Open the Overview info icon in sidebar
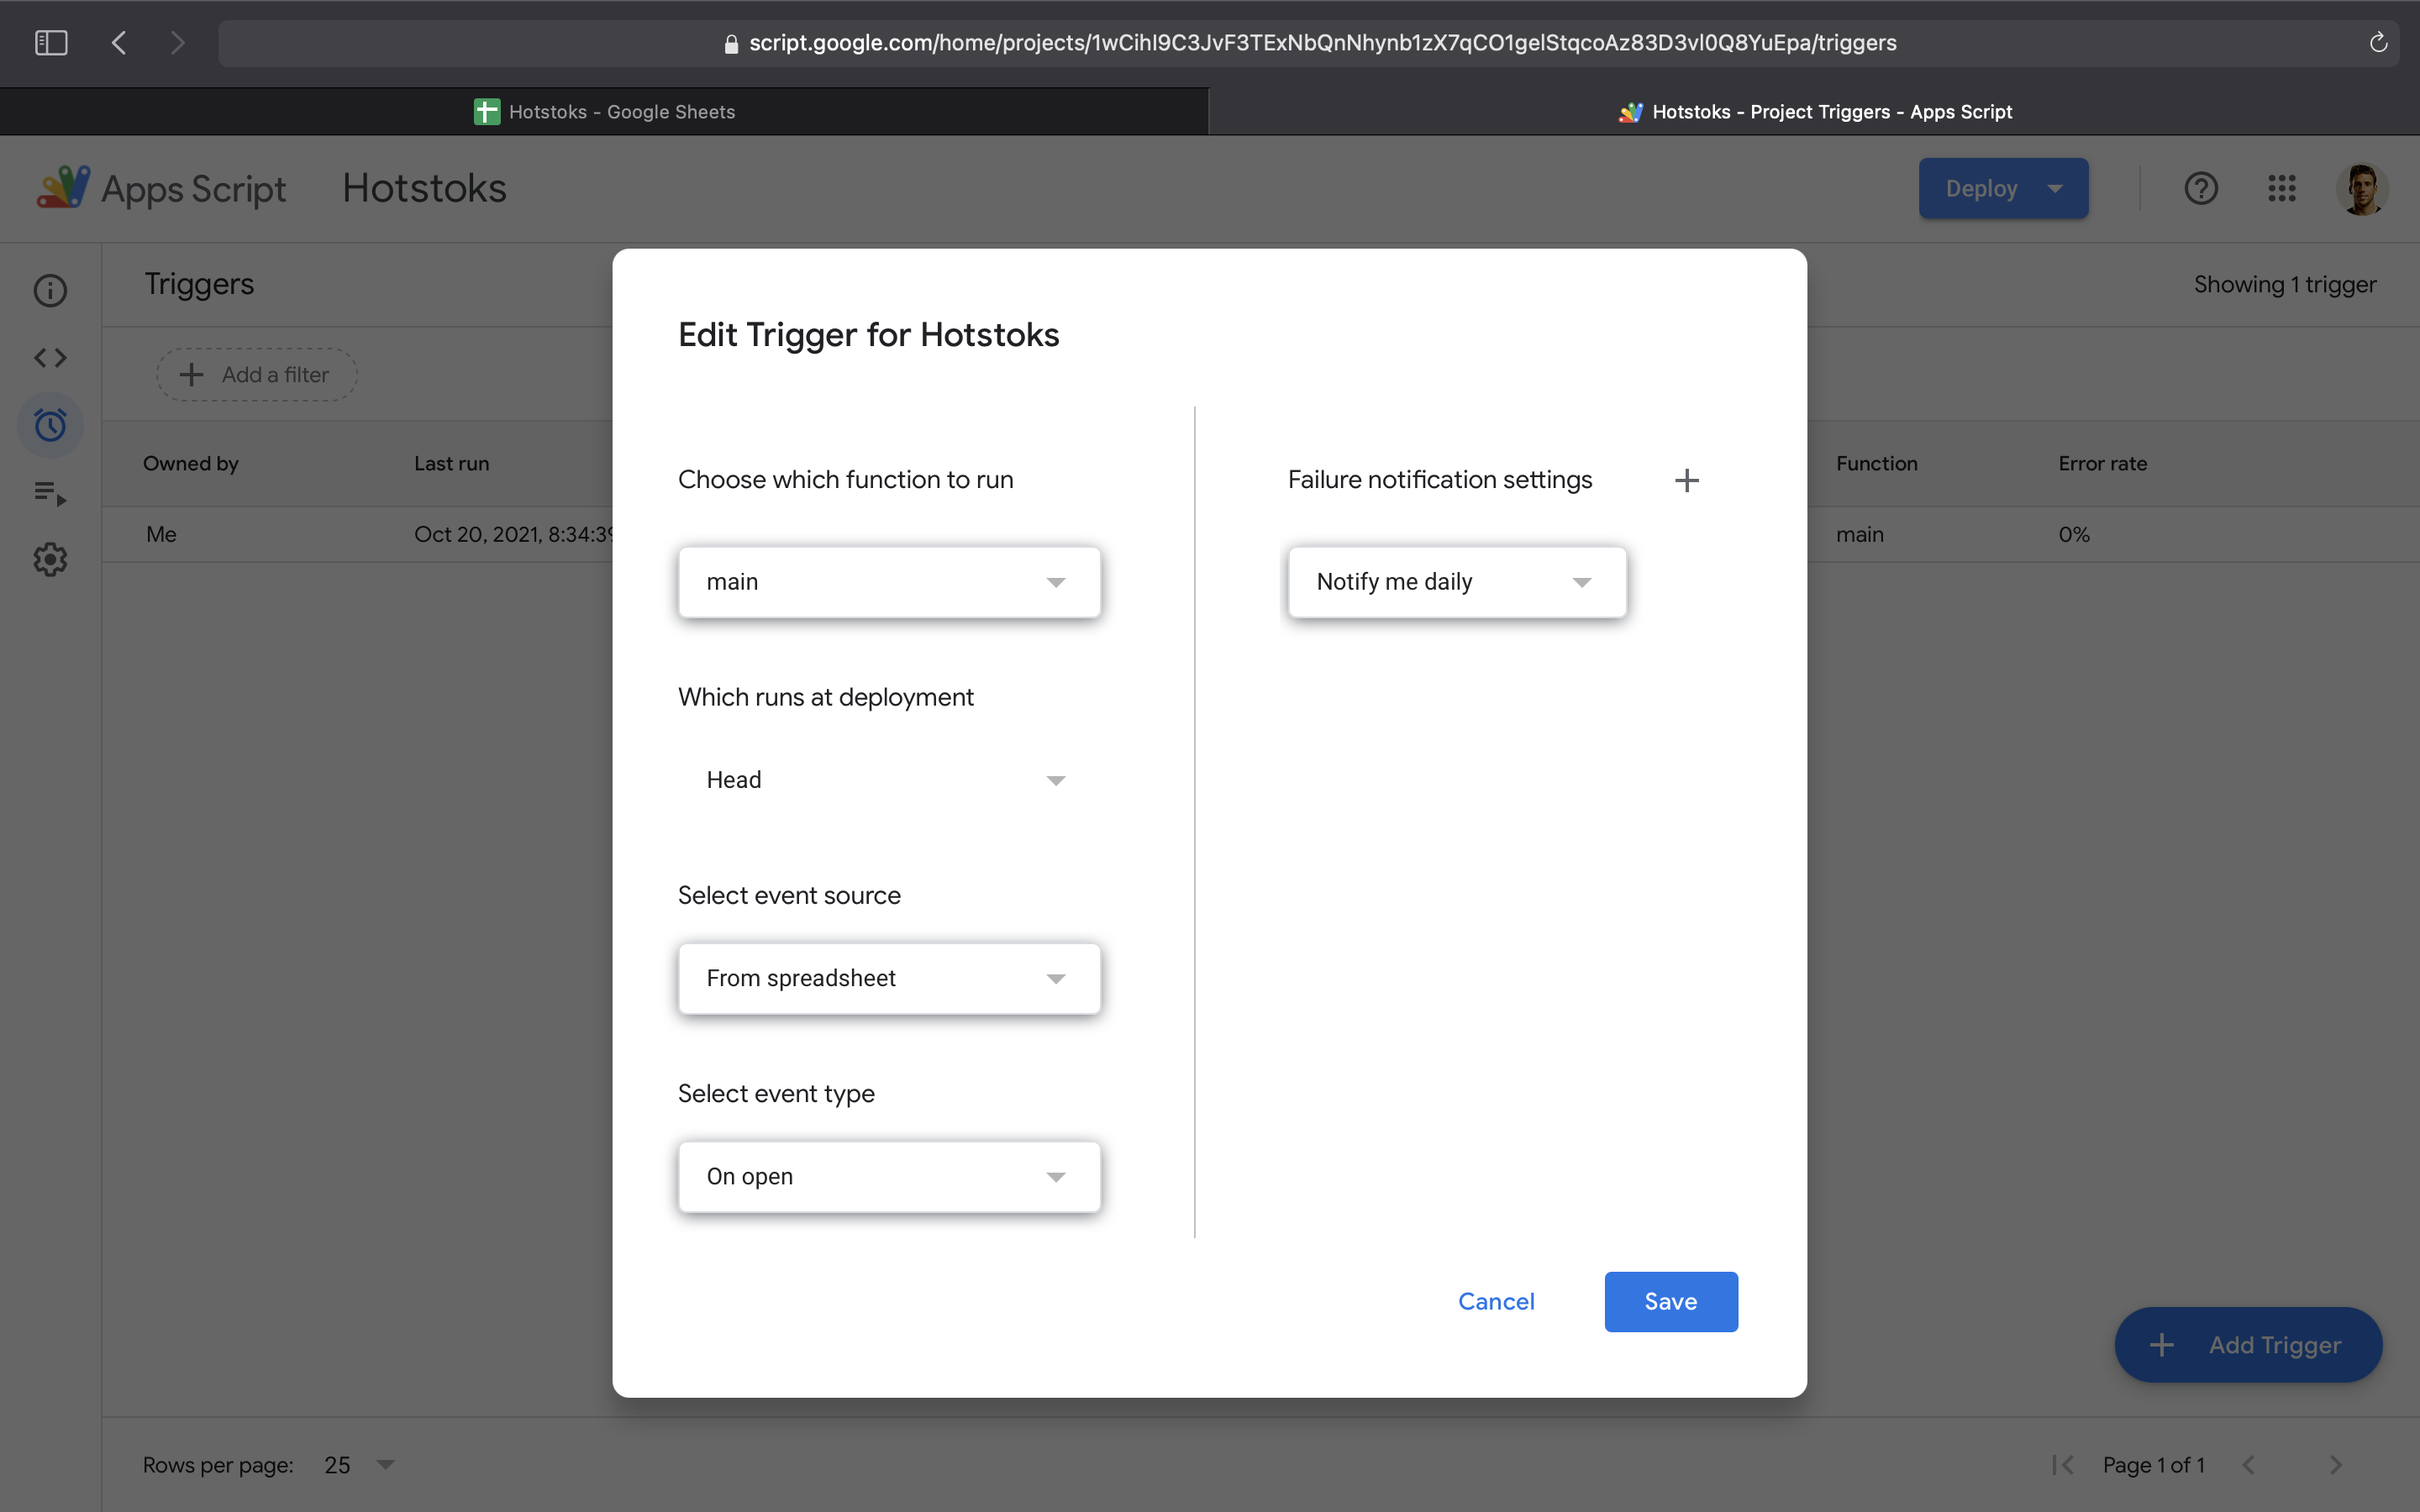 [x=50, y=290]
